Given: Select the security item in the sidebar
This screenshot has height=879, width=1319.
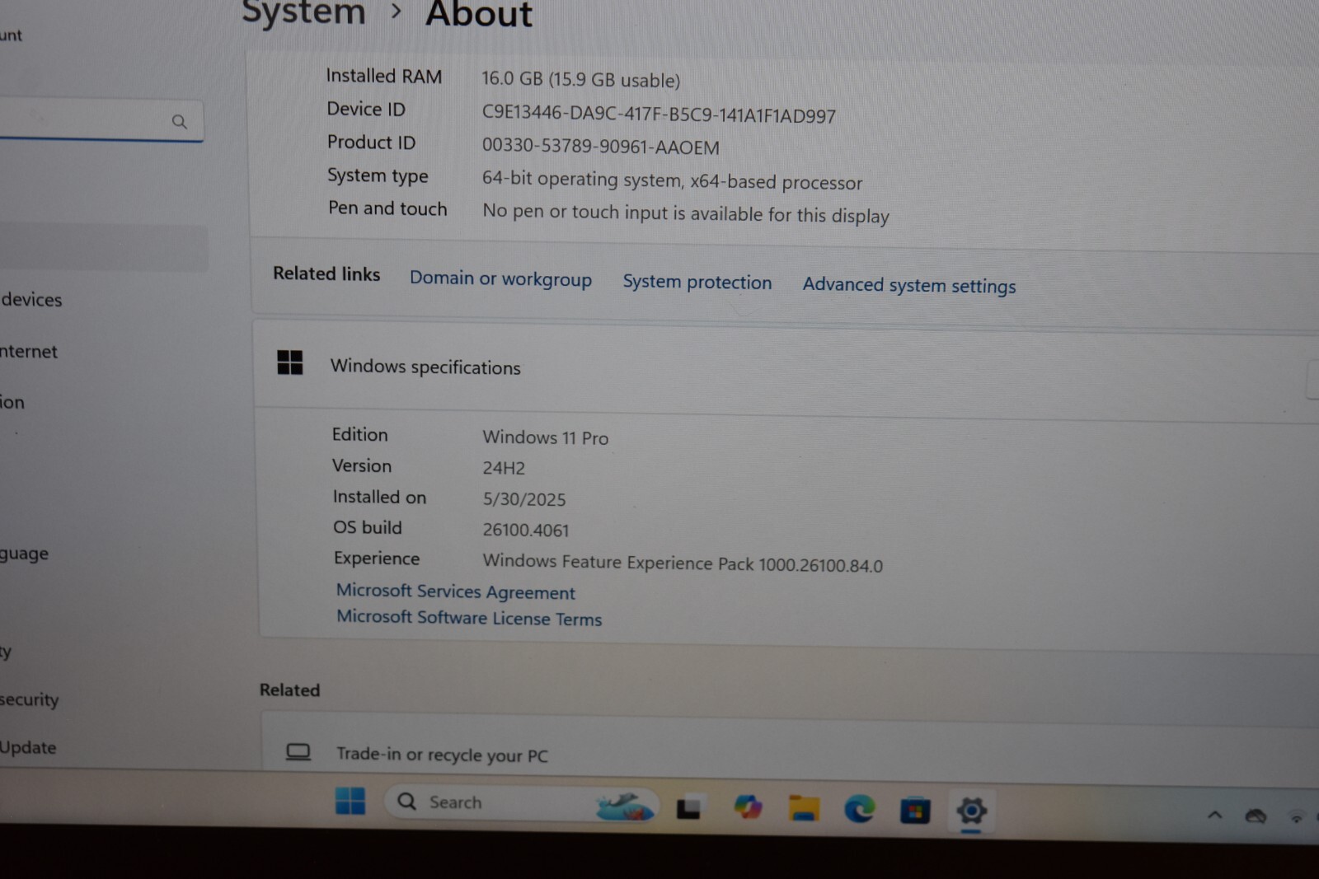Looking at the screenshot, I should pyautogui.click(x=29, y=699).
